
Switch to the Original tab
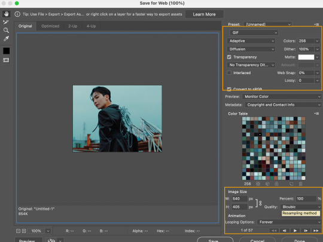[x=25, y=26]
